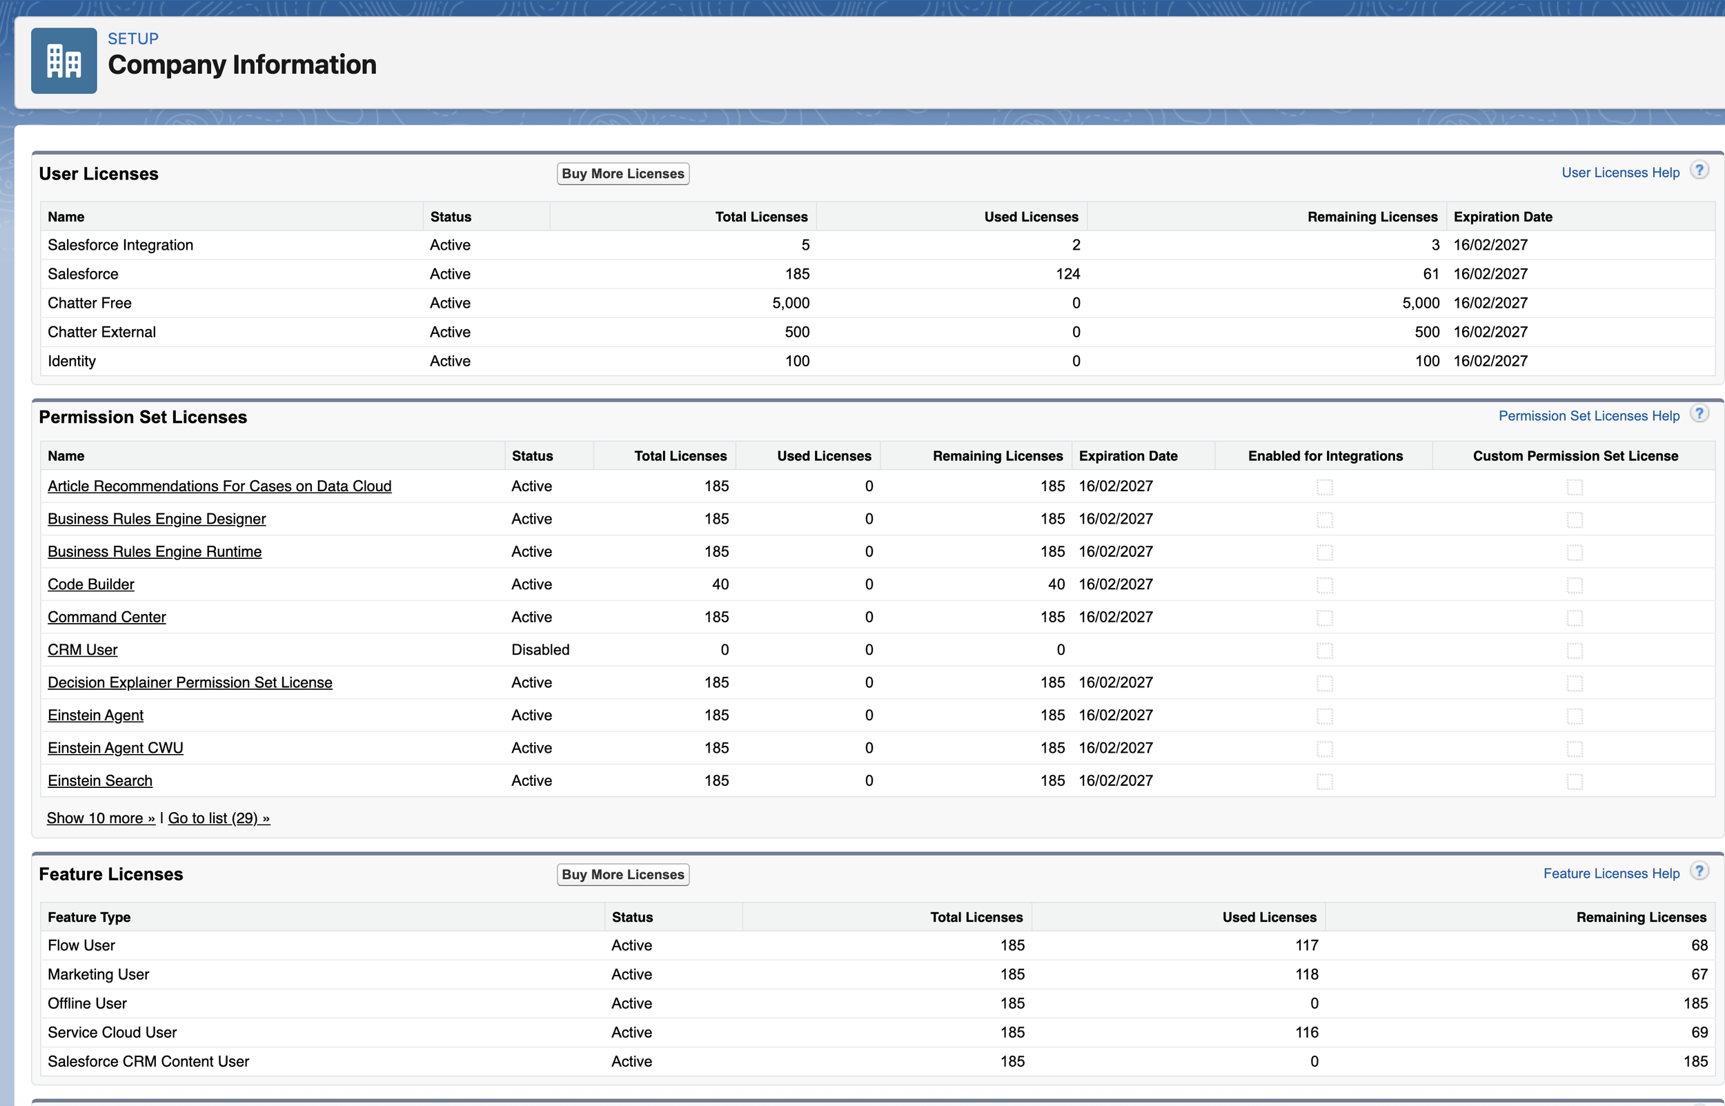Click the Flow User feature type
Viewport: 1725px width, 1106px height.
[x=81, y=945]
